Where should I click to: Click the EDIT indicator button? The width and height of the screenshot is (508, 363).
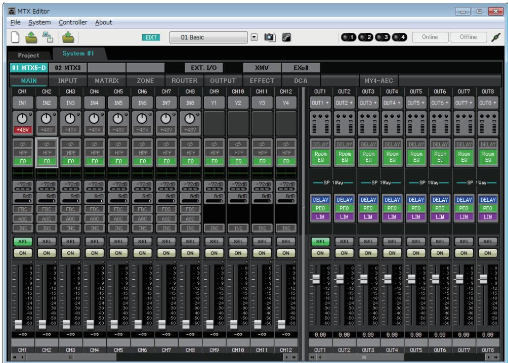[x=151, y=37]
